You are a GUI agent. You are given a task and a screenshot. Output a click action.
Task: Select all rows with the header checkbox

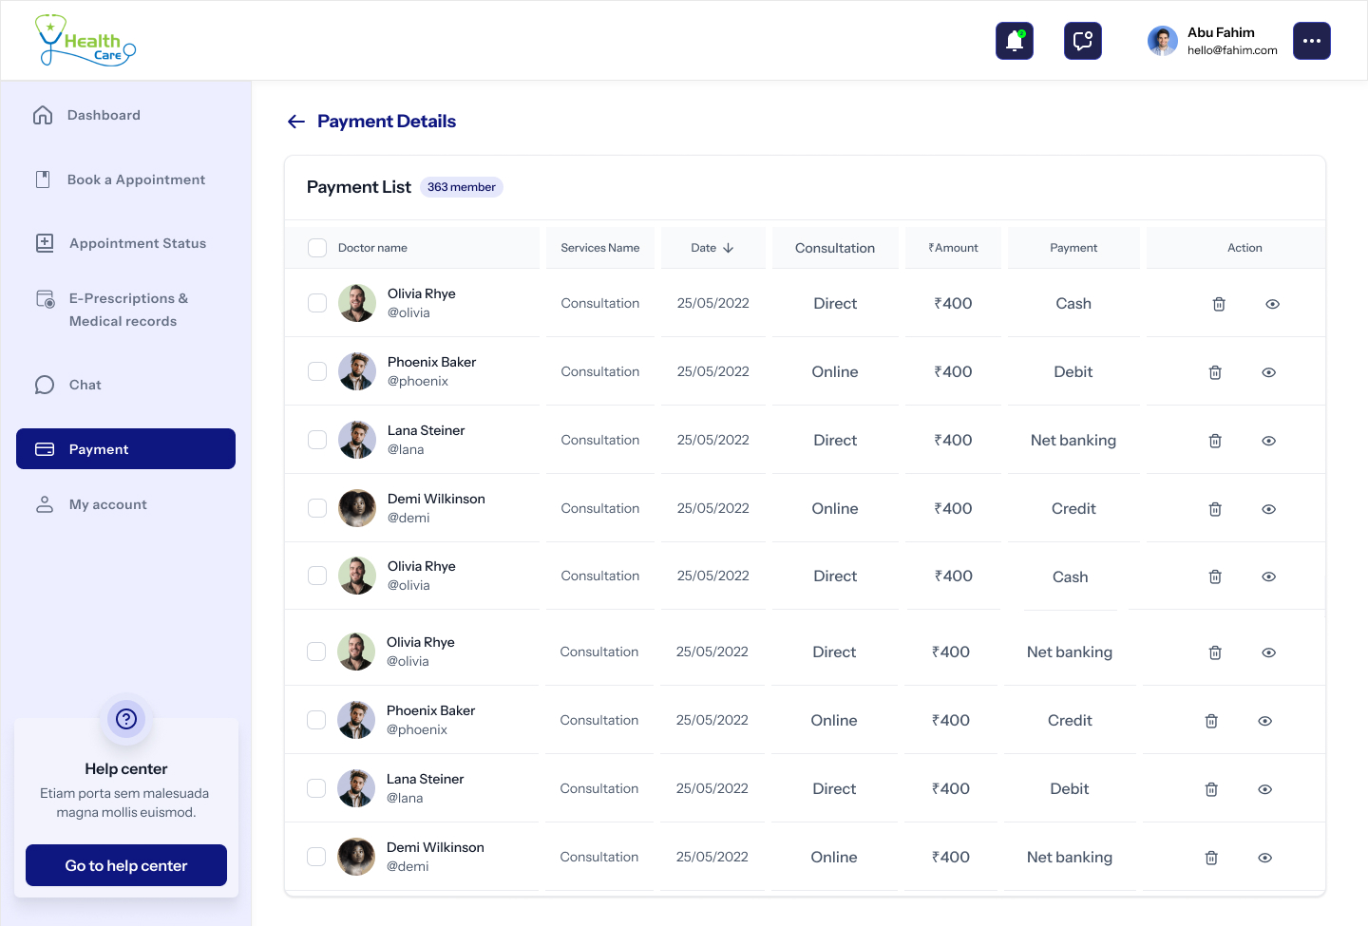(317, 248)
